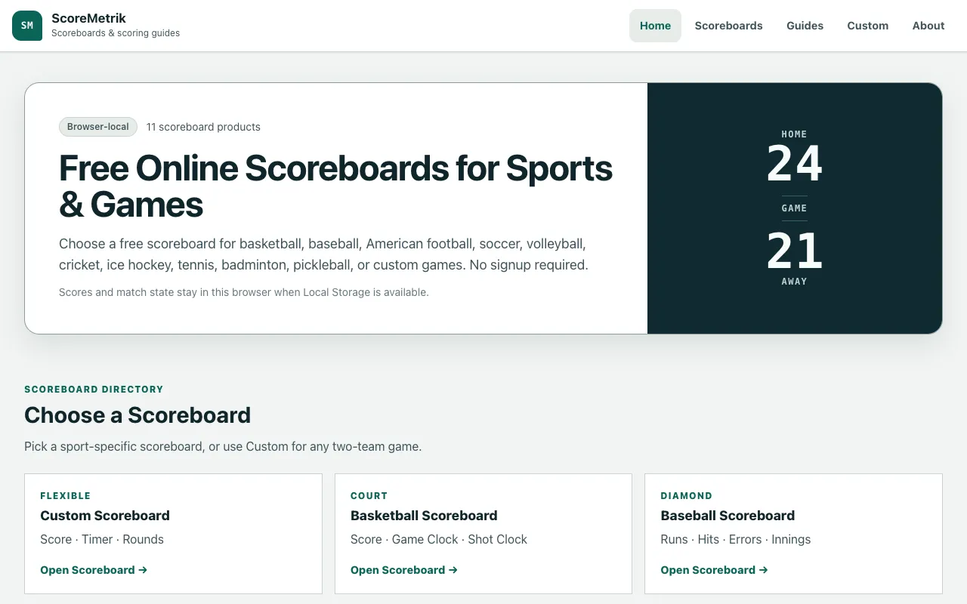Click the SM ScoreMetrik logo icon
The image size is (967, 604).
tap(27, 26)
